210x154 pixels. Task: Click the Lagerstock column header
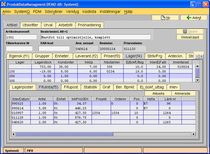click(43, 62)
